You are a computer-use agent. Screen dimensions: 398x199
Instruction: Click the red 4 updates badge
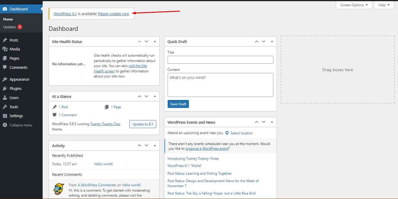(x=20, y=27)
